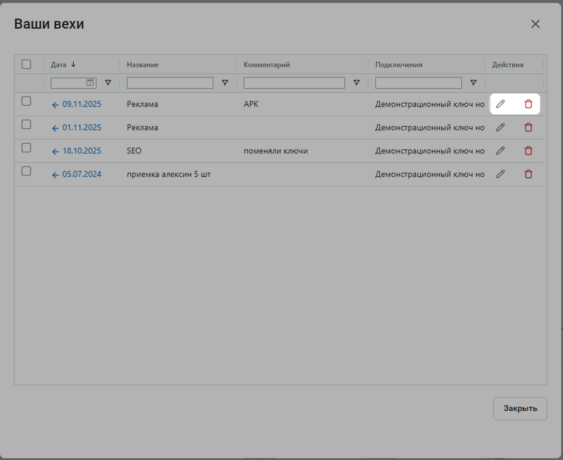This screenshot has height=460, width=563.
Task: Open filter options for Подключения column
Action: tap(473, 83)
